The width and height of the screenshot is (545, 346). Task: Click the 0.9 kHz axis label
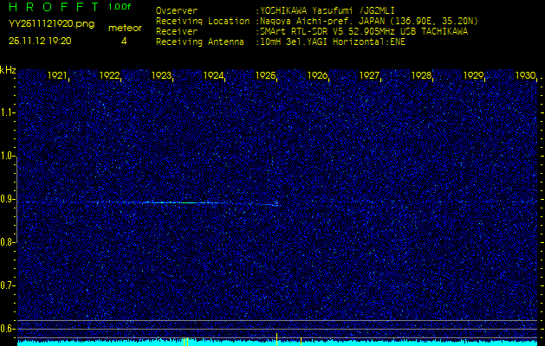tap(7, 199)
